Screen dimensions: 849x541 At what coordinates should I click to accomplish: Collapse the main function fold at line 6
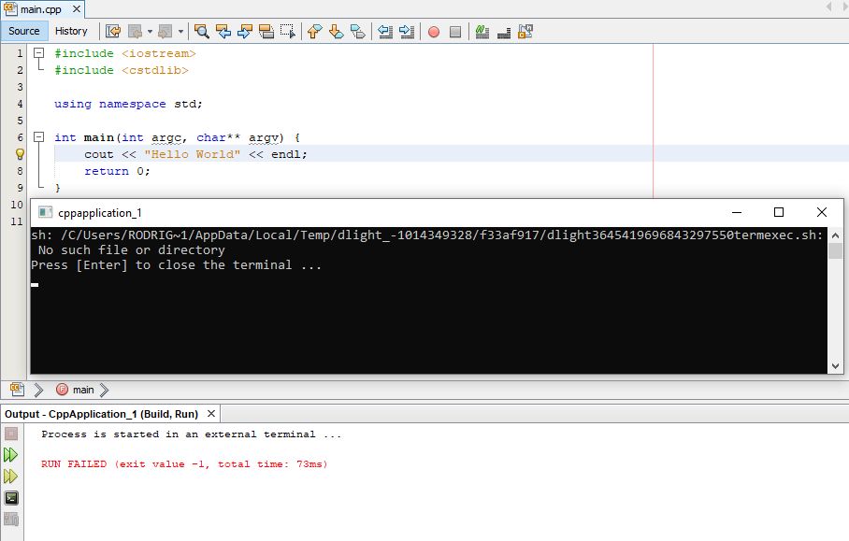38,136
